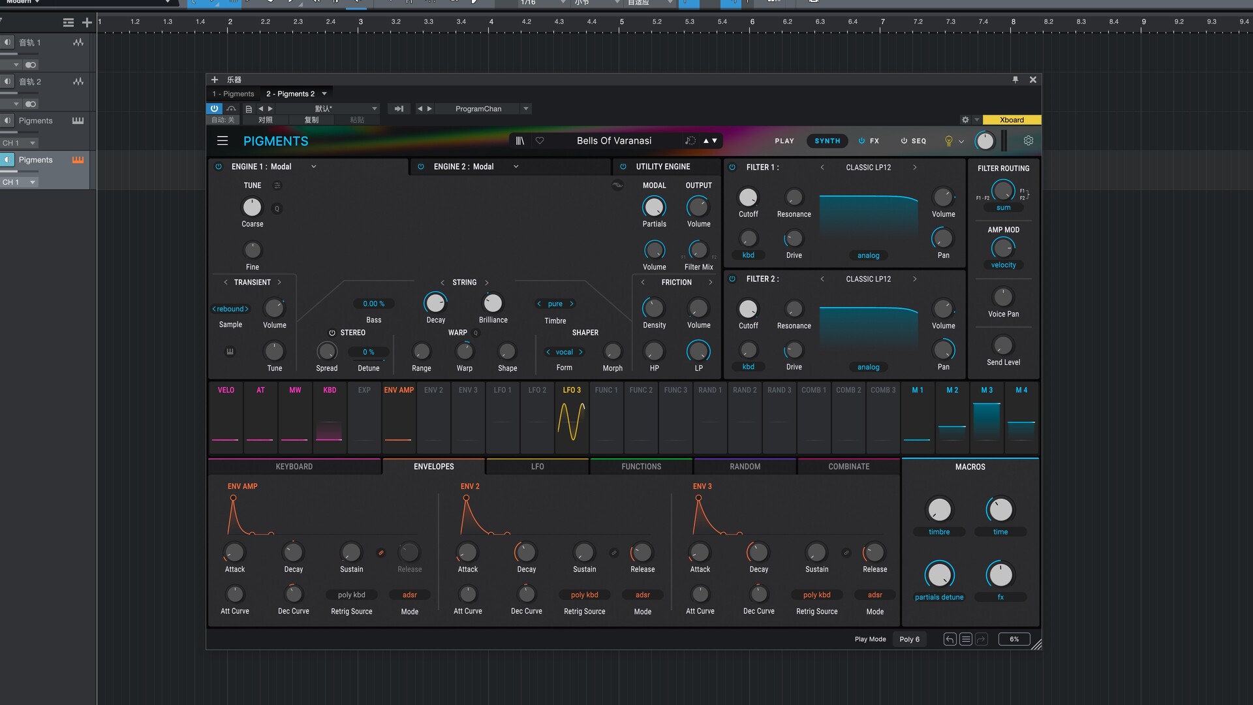
Task: Open the preset library browser icon
Action: (x=520, y=141)
